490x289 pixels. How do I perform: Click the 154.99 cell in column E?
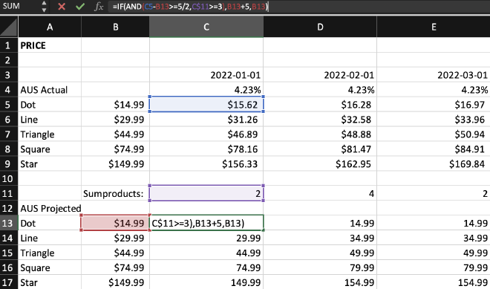(434, 282)
